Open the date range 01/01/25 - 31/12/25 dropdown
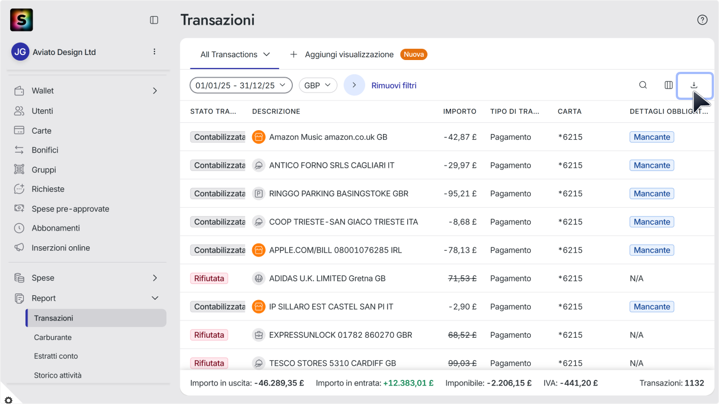Image resolution: width=719 pixels, height=404 pixels. [241, 85]
